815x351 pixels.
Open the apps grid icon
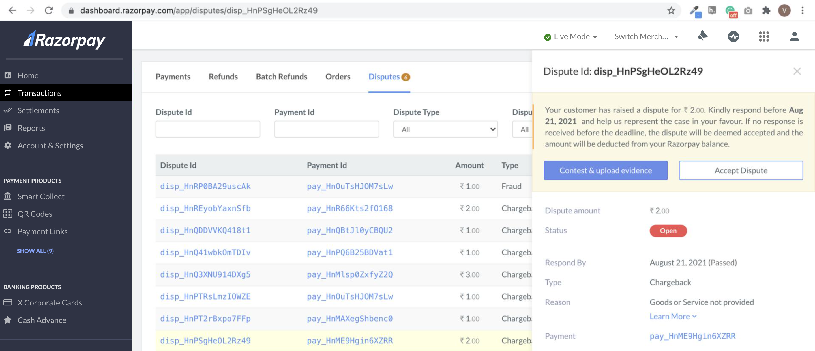point(763,37)
